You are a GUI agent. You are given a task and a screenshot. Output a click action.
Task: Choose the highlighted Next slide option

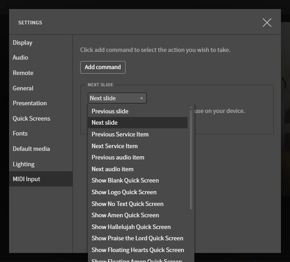pyautogui.click(x=138, y=122)
